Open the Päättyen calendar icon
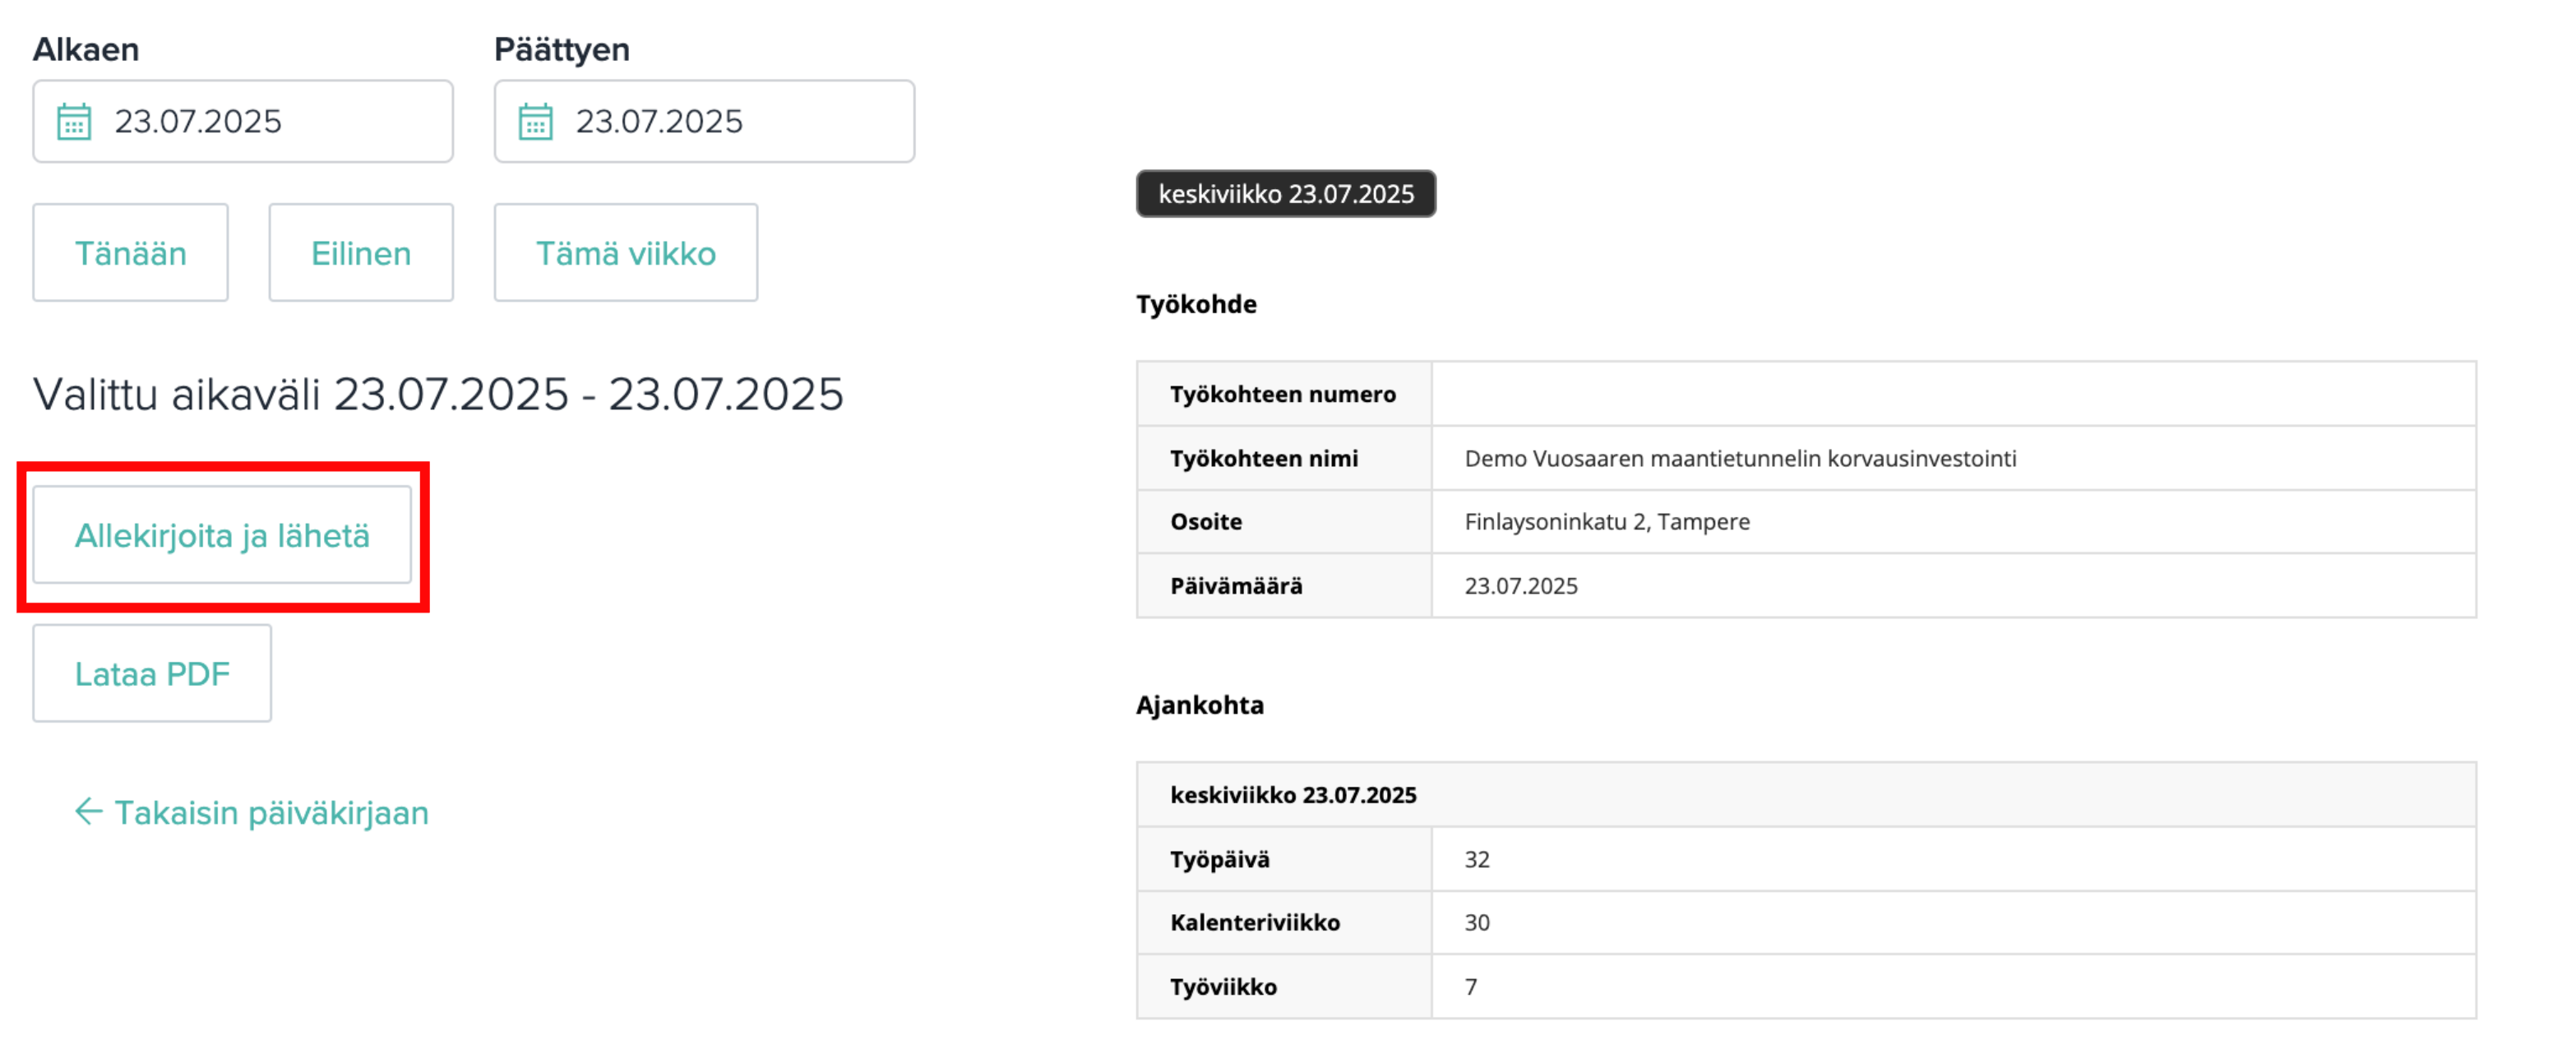 point(535,122)
